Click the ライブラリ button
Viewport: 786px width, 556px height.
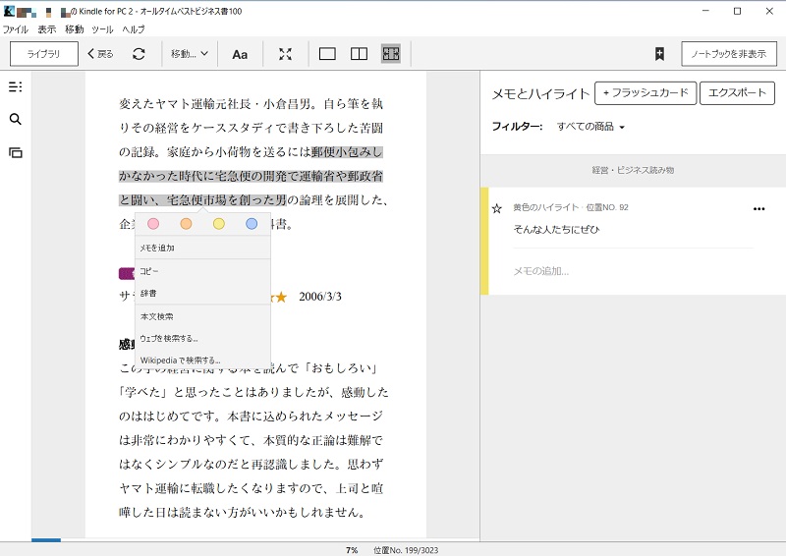point(44,54)
